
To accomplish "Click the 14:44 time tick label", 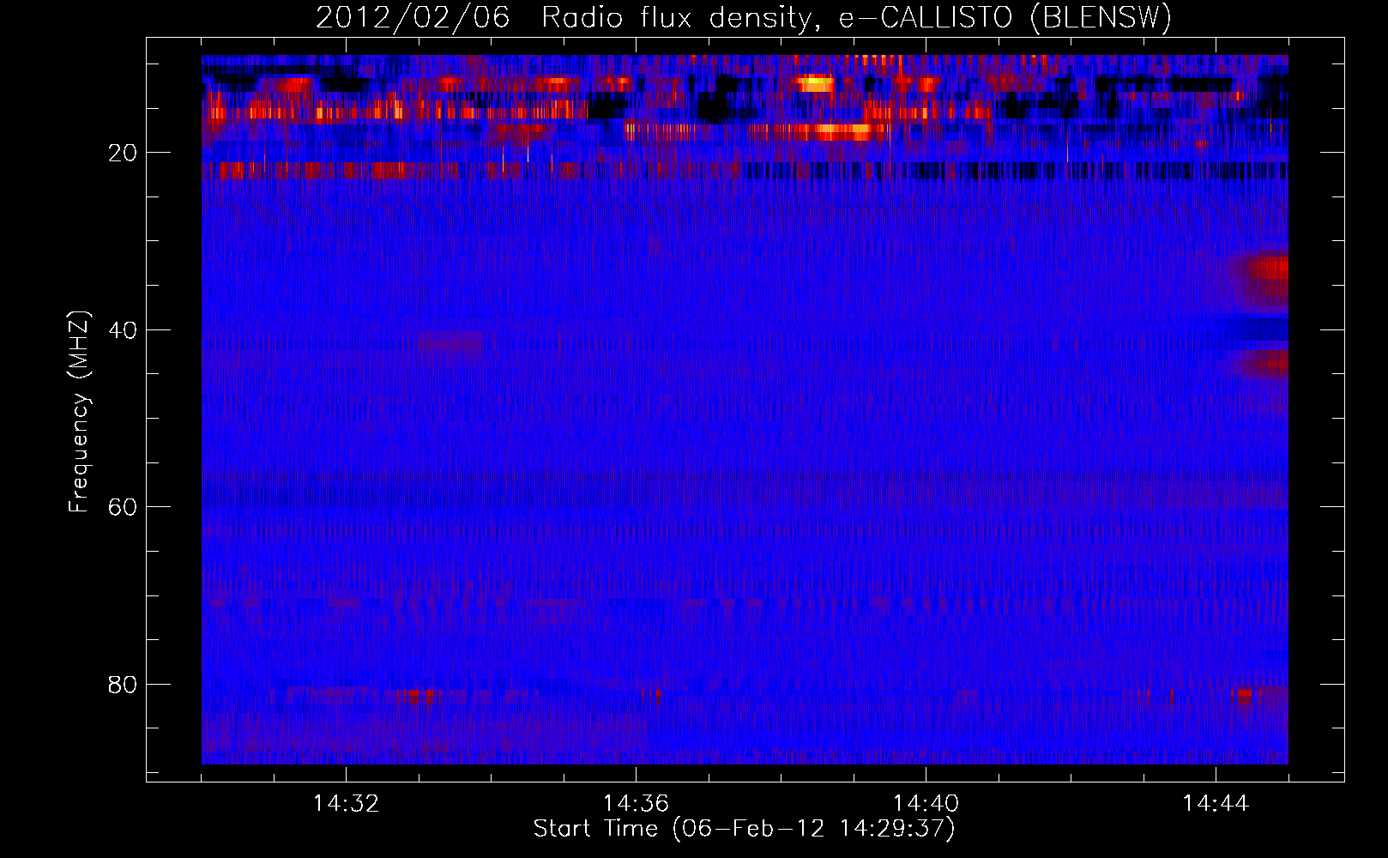I will (x=1216, y=804).
